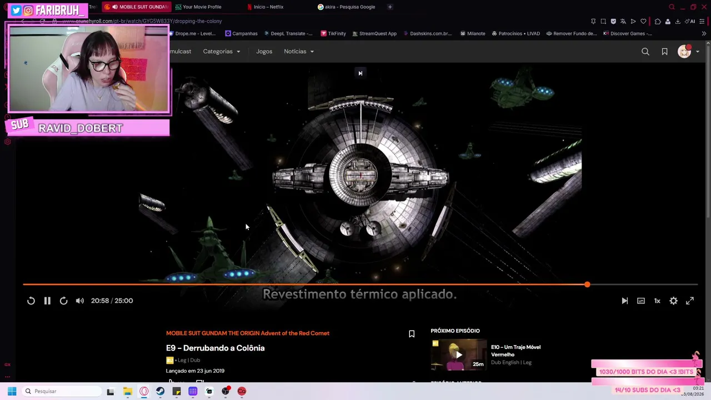Open File Explorer from the taskbar
This screenshot has height=400, width=711.
(127, 391)
